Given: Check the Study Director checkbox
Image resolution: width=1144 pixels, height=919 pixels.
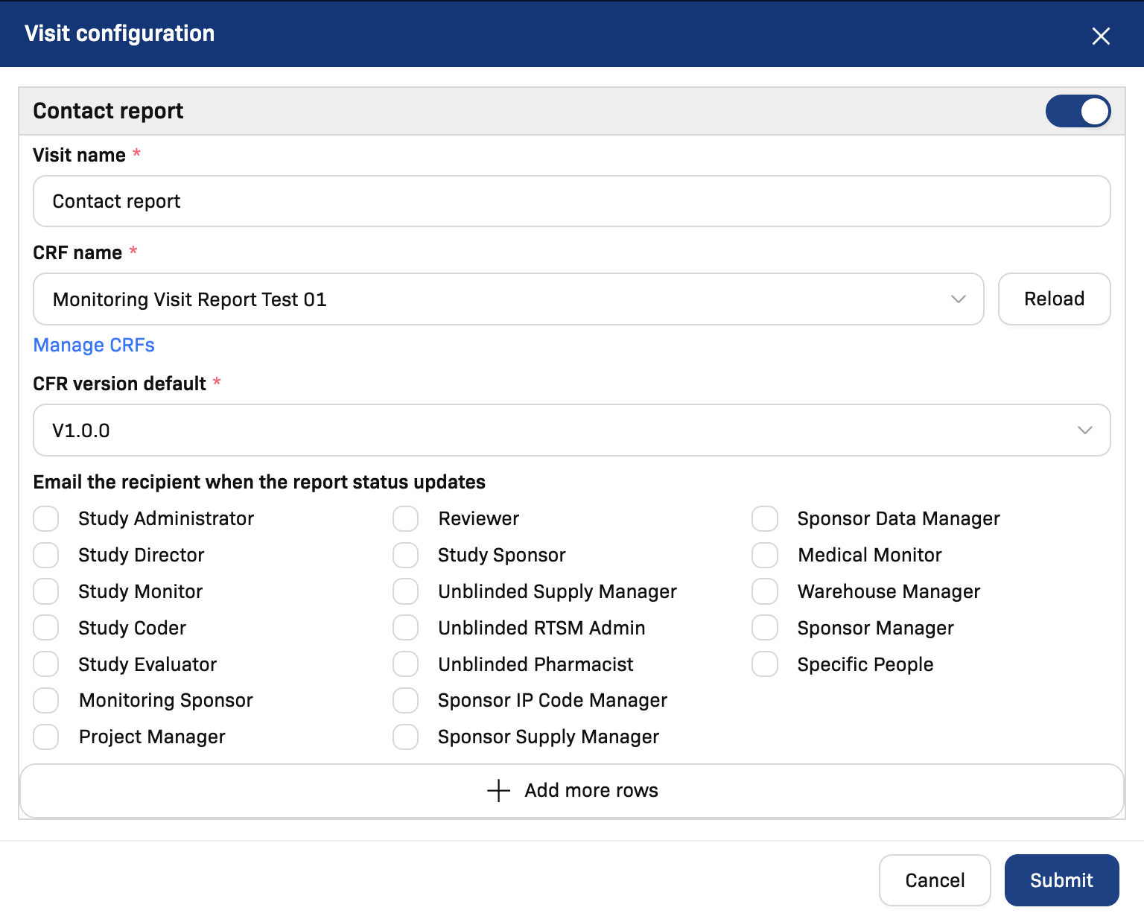Looking at the screenshot, I should pyautogui.click(x=46, y=555).
